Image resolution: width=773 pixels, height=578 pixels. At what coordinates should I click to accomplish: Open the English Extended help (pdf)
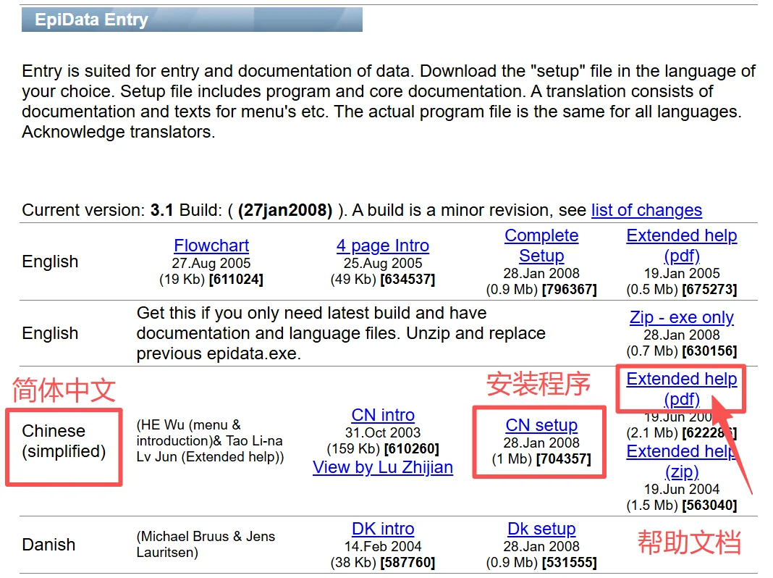(681, 245)
